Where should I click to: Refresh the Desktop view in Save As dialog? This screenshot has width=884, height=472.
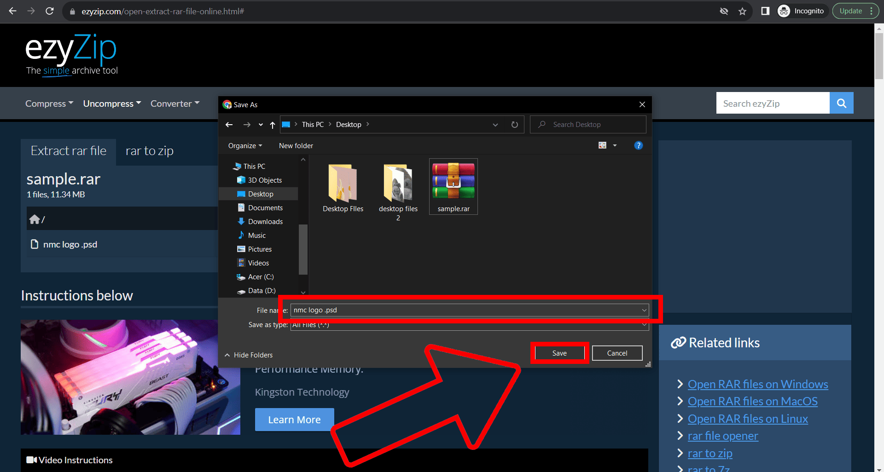pos(514,124)
